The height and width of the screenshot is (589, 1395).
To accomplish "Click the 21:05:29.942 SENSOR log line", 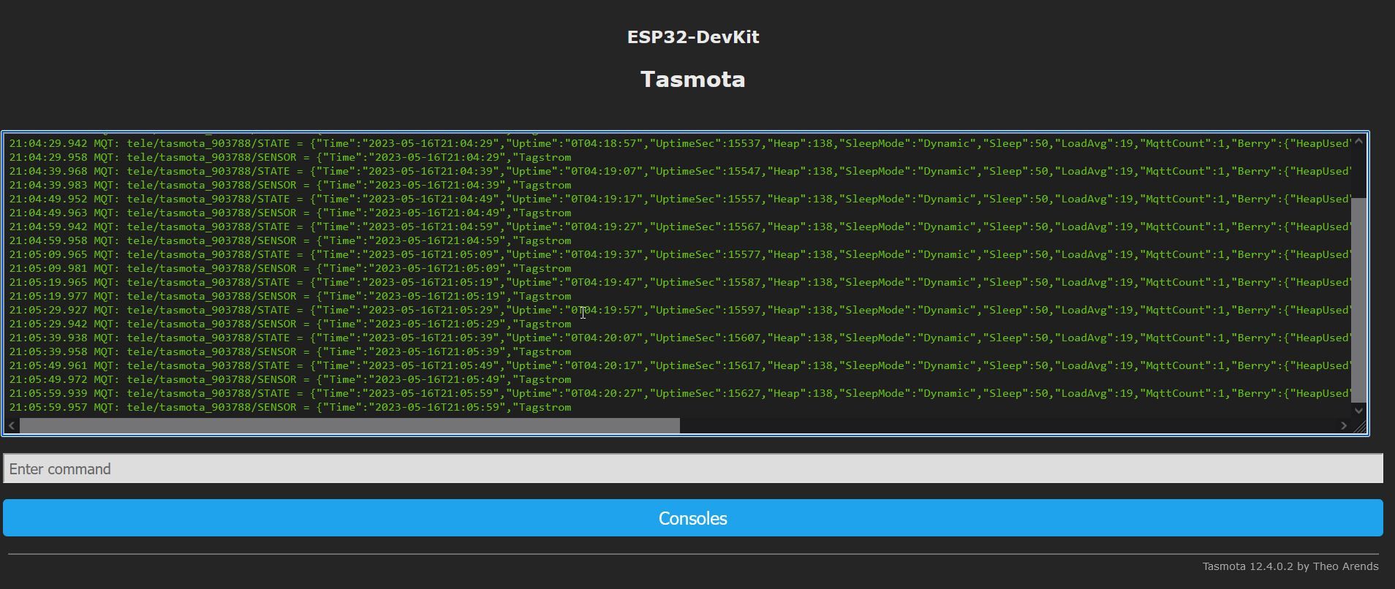I will tap(290, 324).
